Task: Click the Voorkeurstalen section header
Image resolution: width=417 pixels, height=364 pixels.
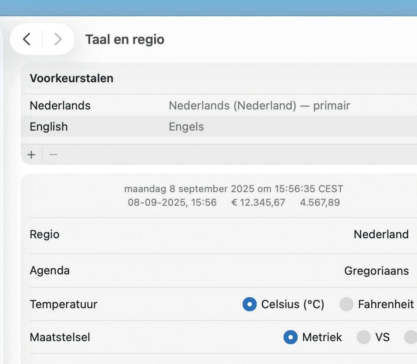Action: [71, 78]
